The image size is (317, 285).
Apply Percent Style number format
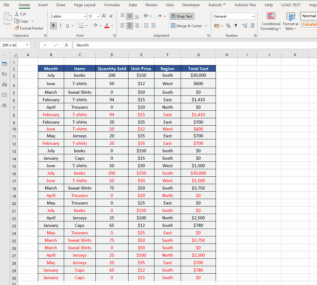[x=228, y=26]
